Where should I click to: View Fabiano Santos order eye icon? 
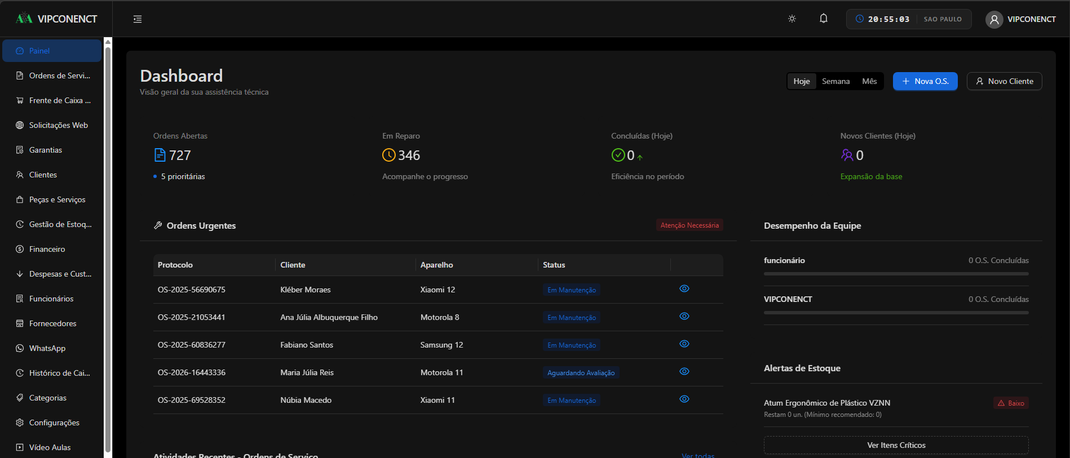[684, 344]
